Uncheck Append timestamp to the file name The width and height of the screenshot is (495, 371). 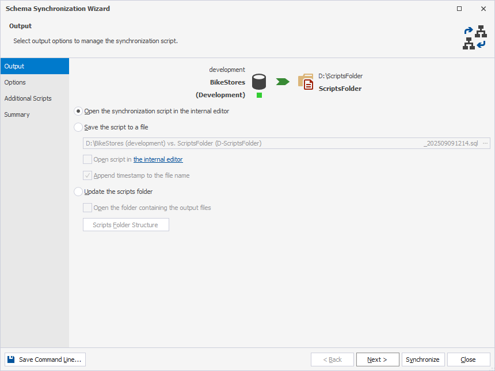tap(87, 175)
